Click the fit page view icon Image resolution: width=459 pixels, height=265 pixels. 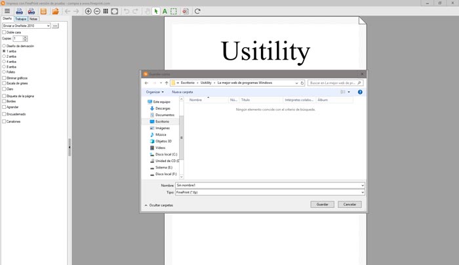[x=115, y=11]
